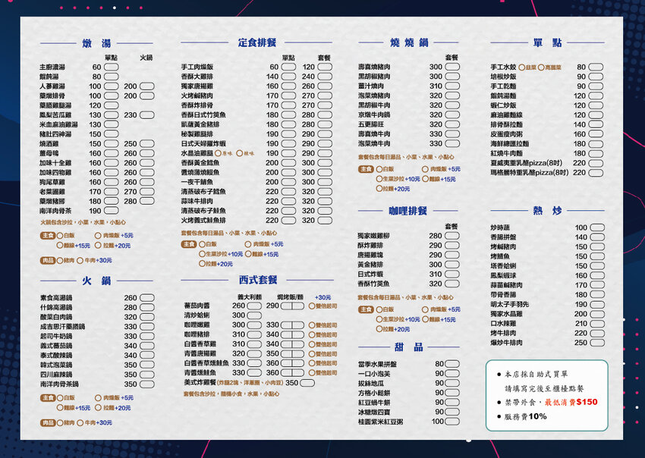
Task: Tick the 瑪格麗特重乳酪pizza 220 box
Action: pyautogui.click(x=597, y=173)
